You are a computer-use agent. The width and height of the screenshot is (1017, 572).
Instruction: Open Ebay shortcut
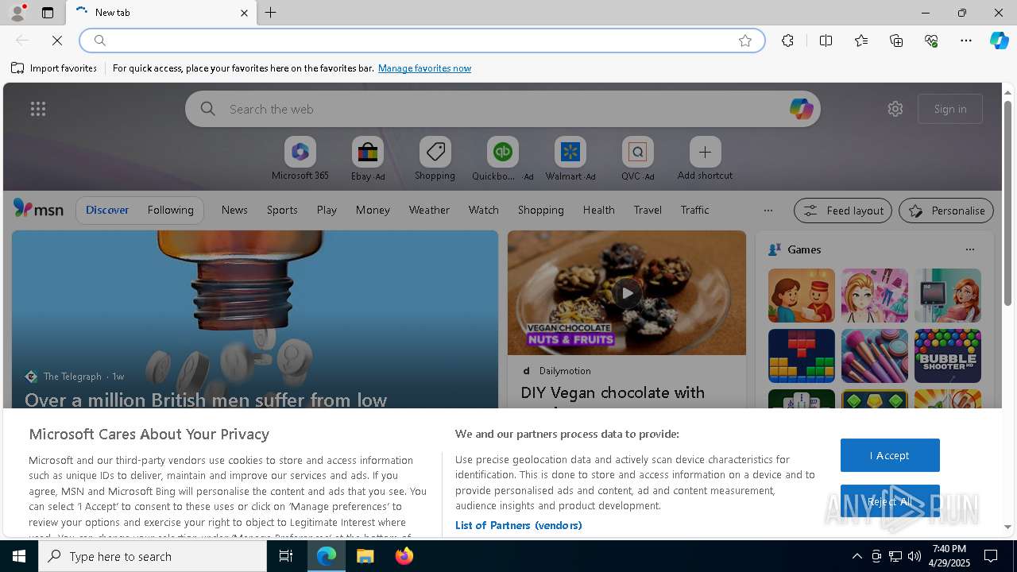[367, 159]
